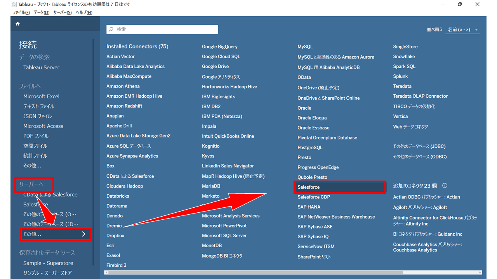Click the search magnifier icon
Screen dimensions: 497x279
[111, 29]
